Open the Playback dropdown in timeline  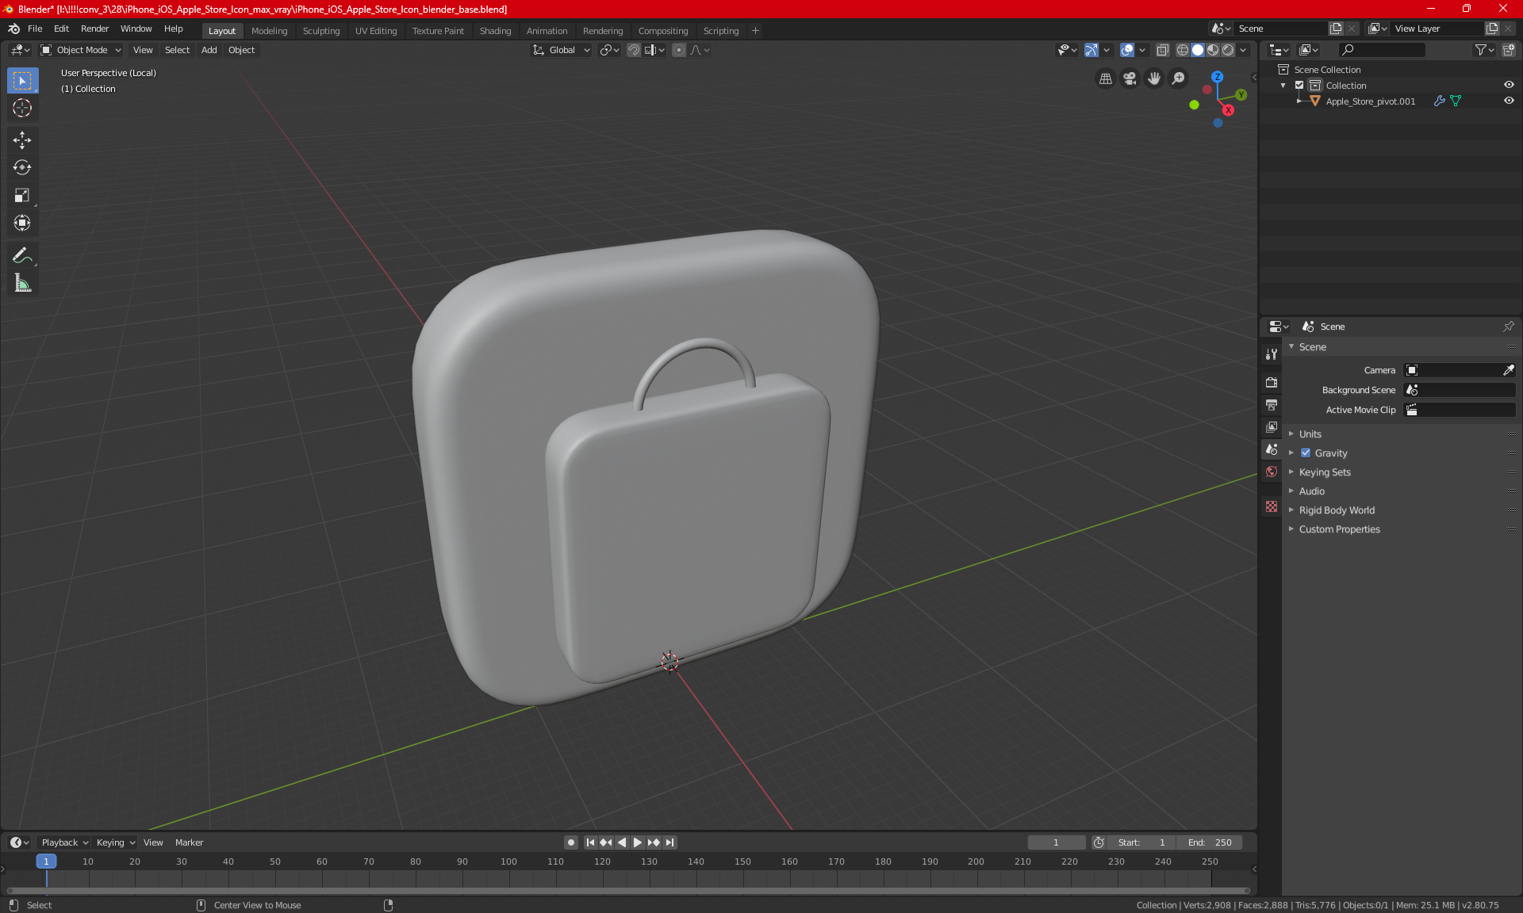click(x=64, y=842)
